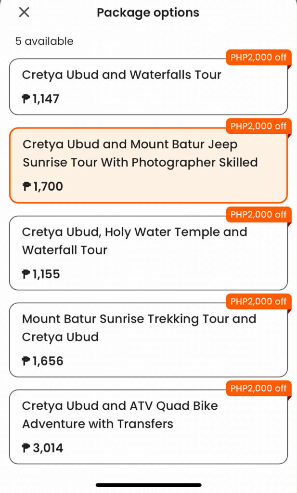Image resolution: width=297 pixels, height=493 pixels.
Task: Tap the discount badge on Holy Water Temple tour
Action: (258, 214)
